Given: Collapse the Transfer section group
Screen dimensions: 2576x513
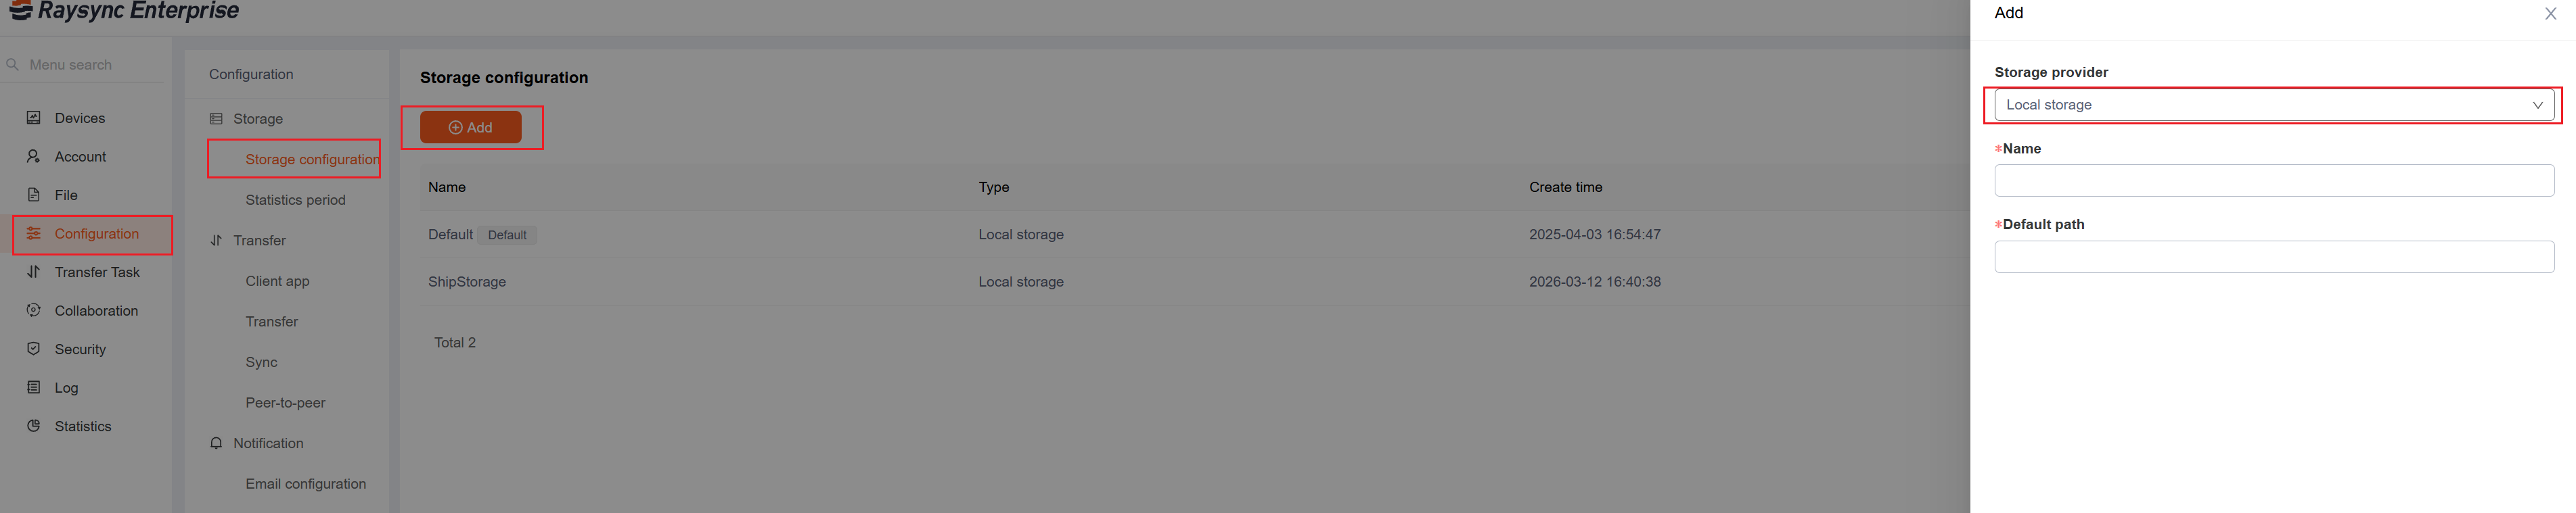Looking at the screenshot, I should pyautogui.click(x=258, y=241).
